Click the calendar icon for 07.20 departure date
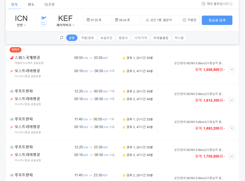245x181 pixels. tap(88, 20)
